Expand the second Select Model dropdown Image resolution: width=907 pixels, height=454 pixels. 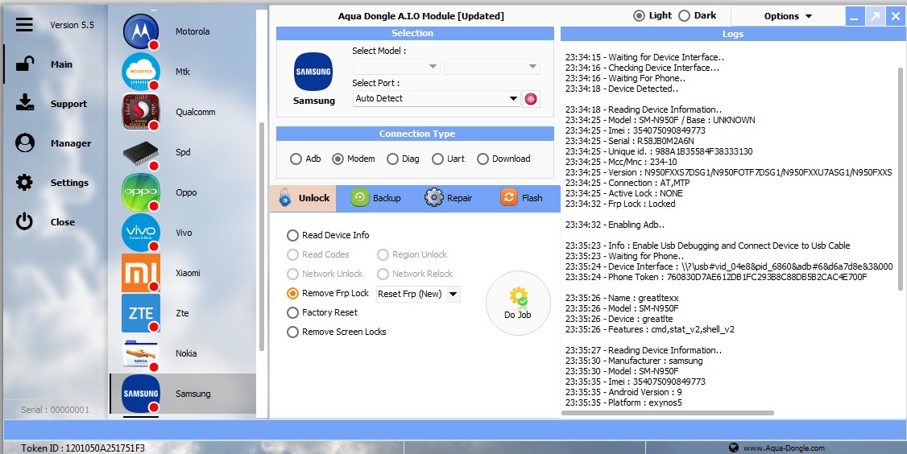(491, 67)
